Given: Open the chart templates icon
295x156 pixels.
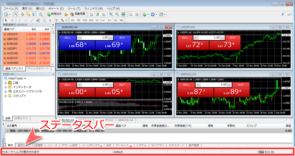Looking at the screenshot, I should [161, 14].
